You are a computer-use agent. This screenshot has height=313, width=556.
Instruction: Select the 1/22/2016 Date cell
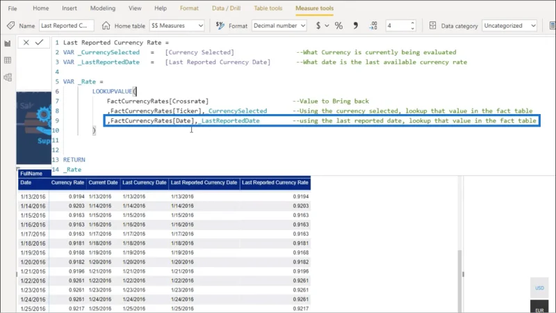tap(33, 281)
